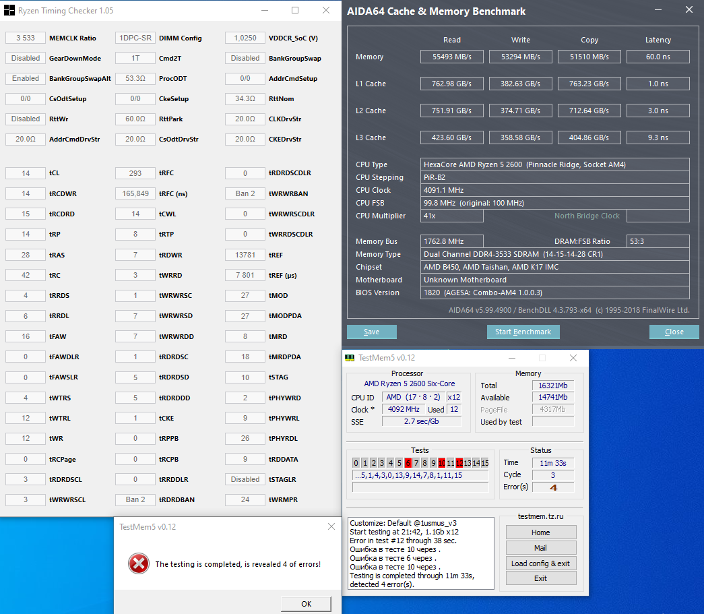Click the testmem.tz.ru label

pos(540,516)
